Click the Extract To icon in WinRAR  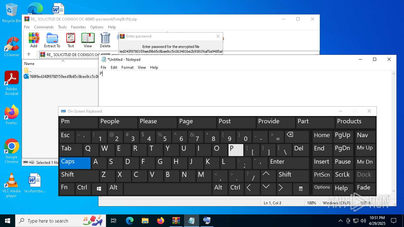click(x=52, y=40)
